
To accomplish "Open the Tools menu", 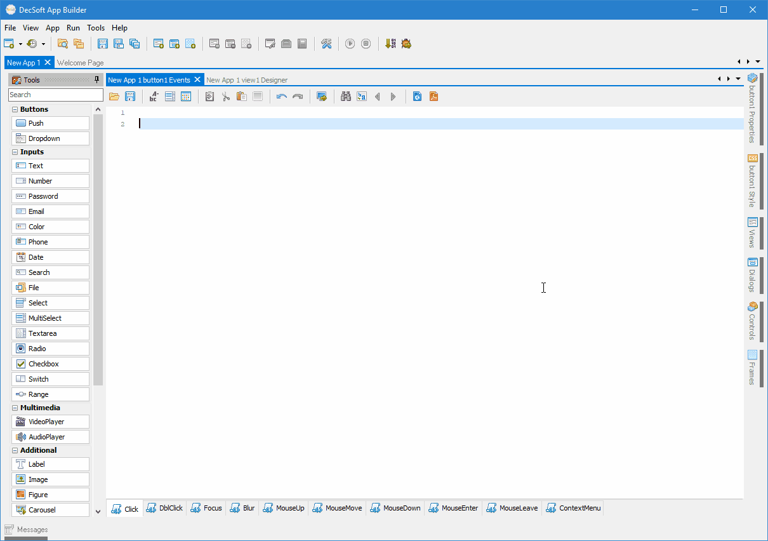I will [96, 28].
